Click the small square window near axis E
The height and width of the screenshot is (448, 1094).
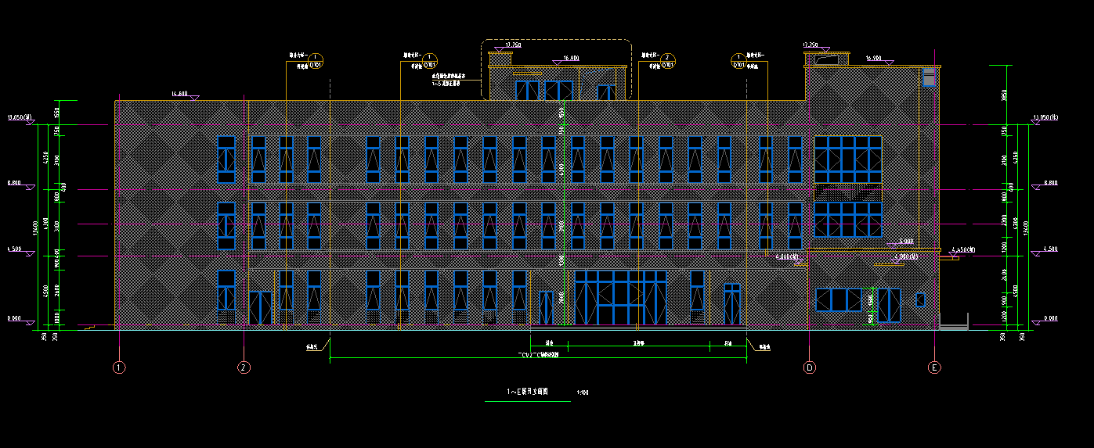pyautogui.click(x=920, y=299)
